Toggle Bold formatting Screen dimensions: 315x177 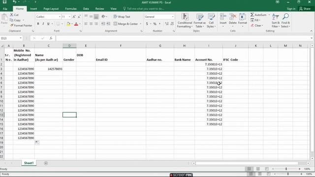tap(38, 24)
